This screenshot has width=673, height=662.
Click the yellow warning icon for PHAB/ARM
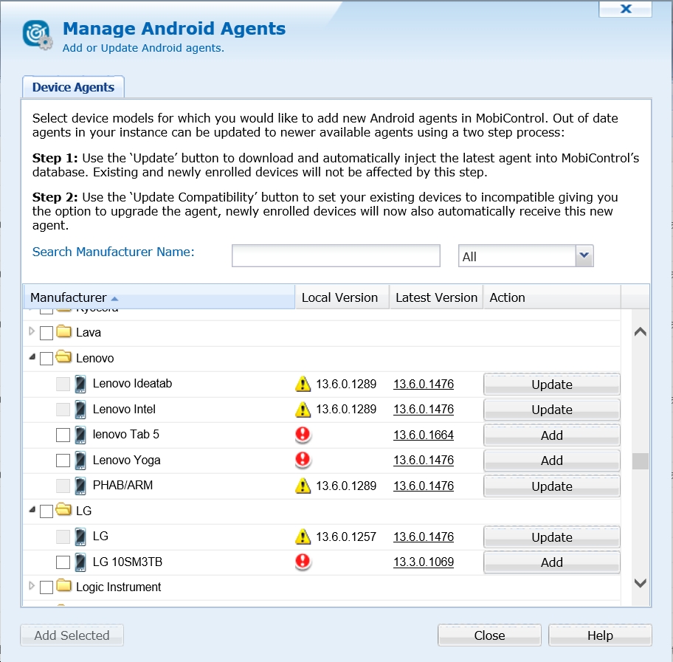click(303, 486)
